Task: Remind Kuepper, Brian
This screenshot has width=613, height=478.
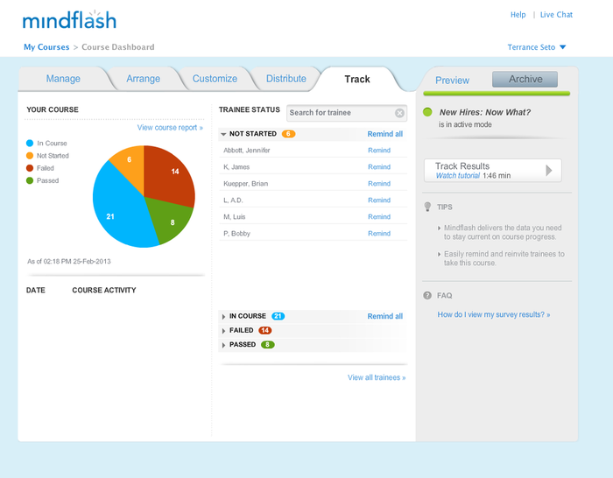Action: [x=379, y=183]
